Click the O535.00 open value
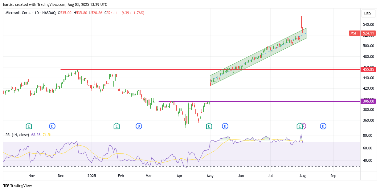This screenshot has width=380, height=191. pyautogui.click(x=65, y=13)
